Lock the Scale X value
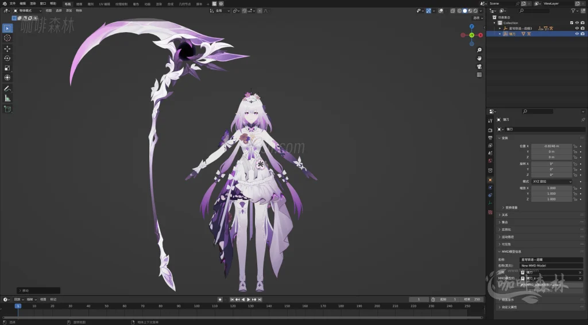 (575, 189)
